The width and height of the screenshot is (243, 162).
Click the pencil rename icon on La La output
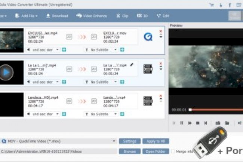[132, 65]
